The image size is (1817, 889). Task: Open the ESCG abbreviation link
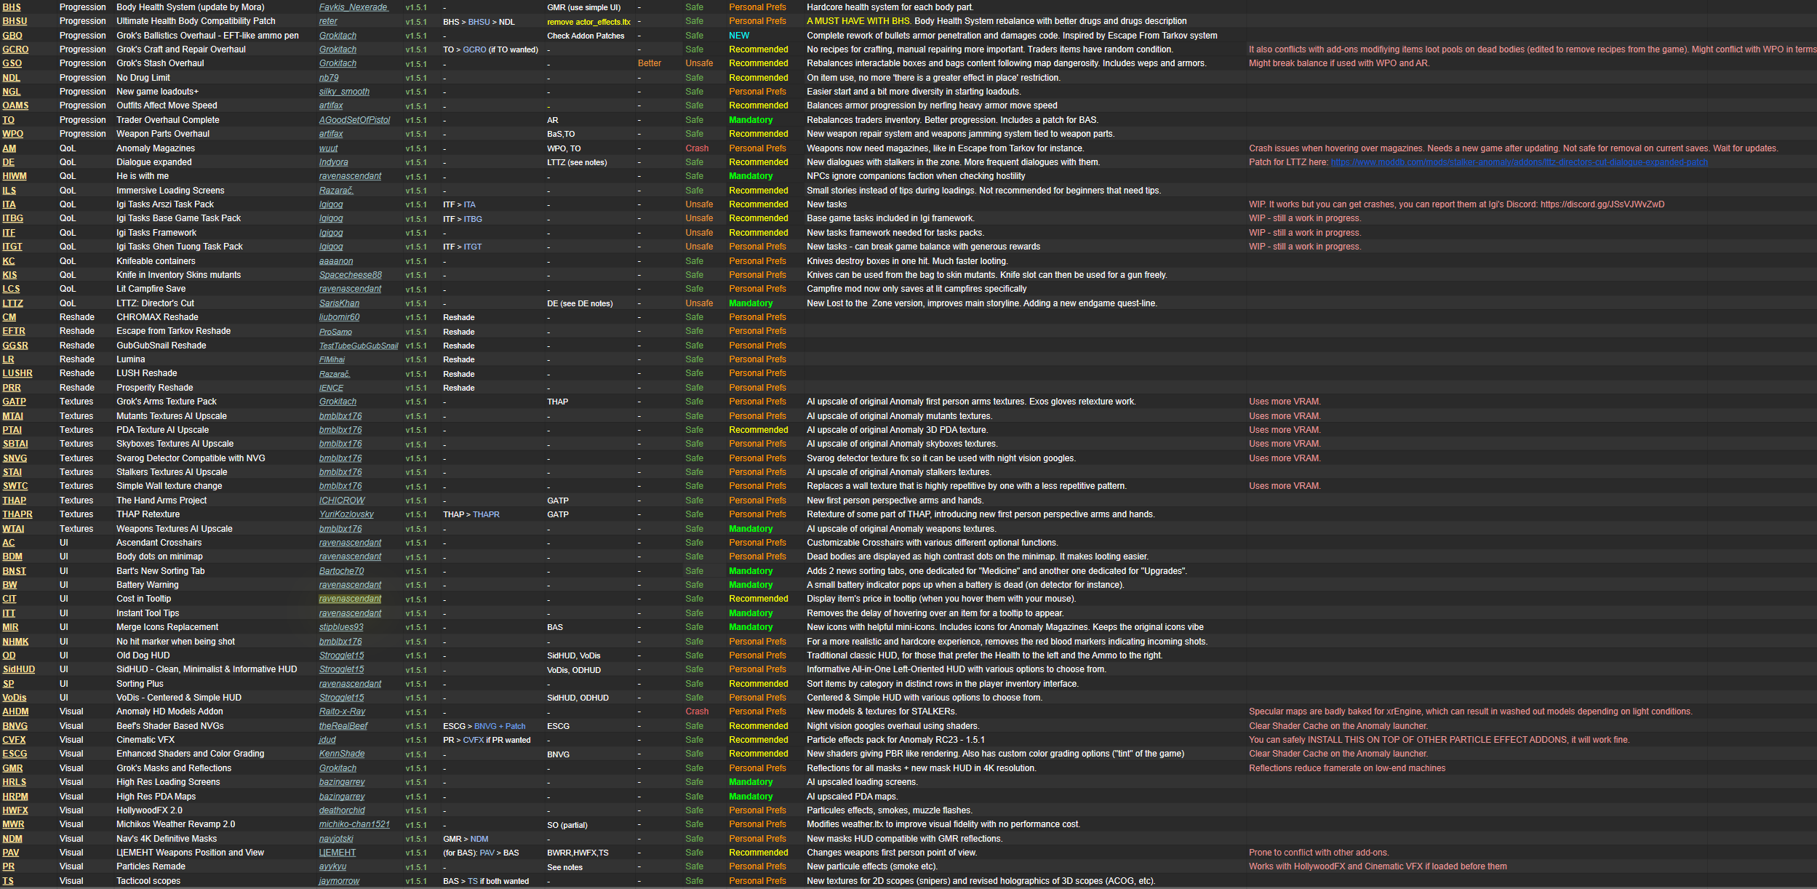coord(15,754)
